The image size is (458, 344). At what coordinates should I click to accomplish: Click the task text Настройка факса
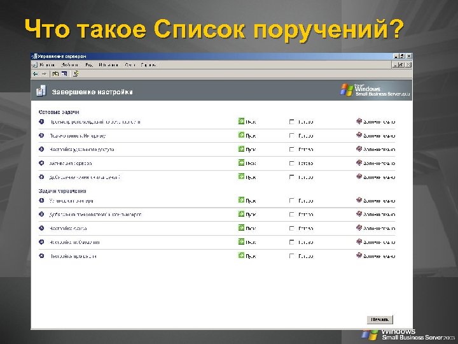(x=68, y=228)
